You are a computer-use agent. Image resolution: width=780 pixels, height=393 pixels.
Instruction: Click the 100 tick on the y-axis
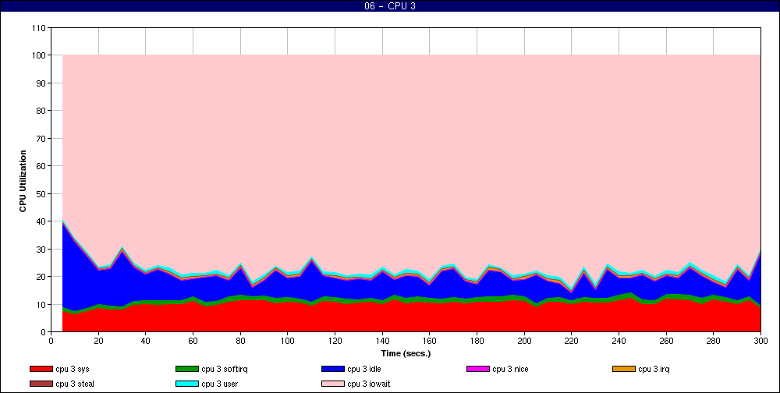point(39,55)
